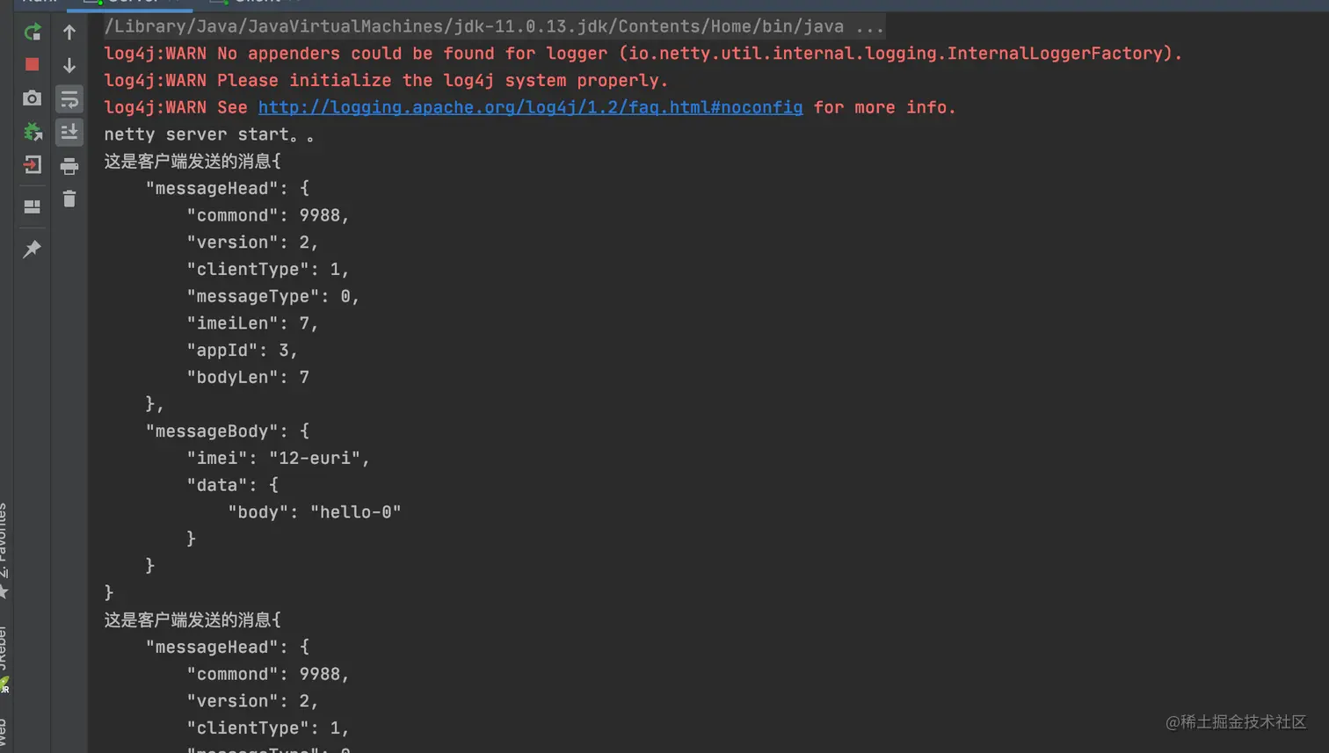Toggle soft-wrap for console output
This screenshot has width=1329, height=753.
click(69, 98)
